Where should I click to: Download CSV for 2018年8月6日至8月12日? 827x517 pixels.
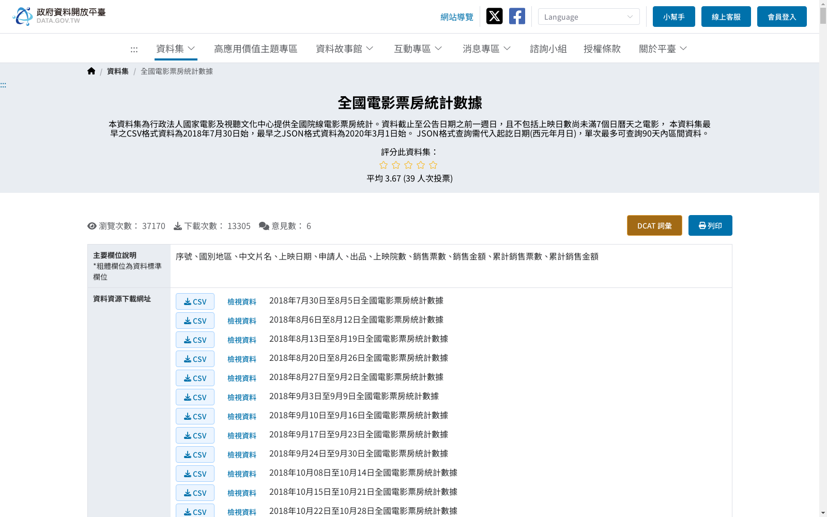[x=195, y=321]
